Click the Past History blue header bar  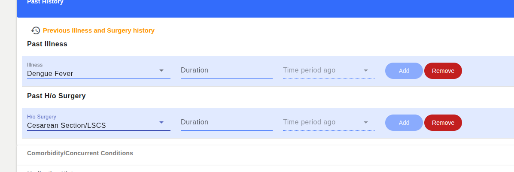pos(265,8)
